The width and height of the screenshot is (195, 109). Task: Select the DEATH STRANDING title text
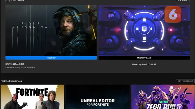click(15, 64)
